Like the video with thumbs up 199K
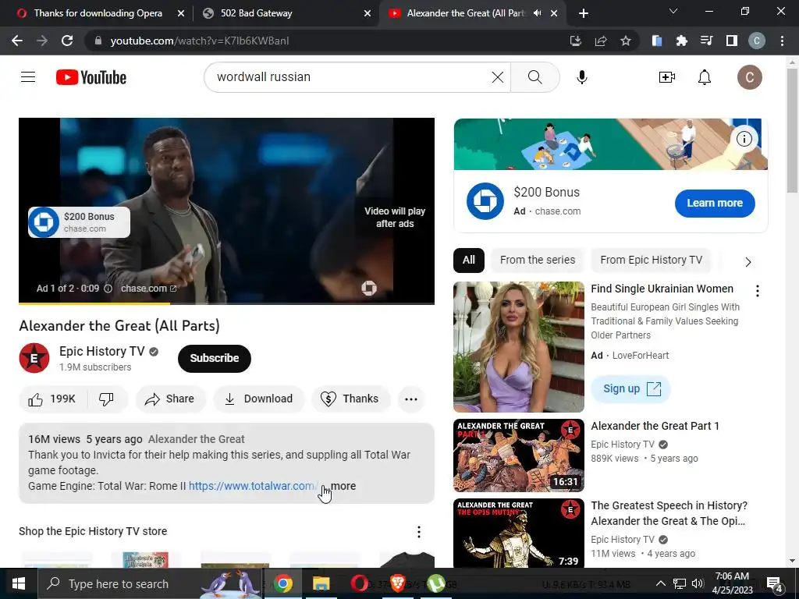The height and width of the screenshot is (599, 799). (x=52, y=399)
